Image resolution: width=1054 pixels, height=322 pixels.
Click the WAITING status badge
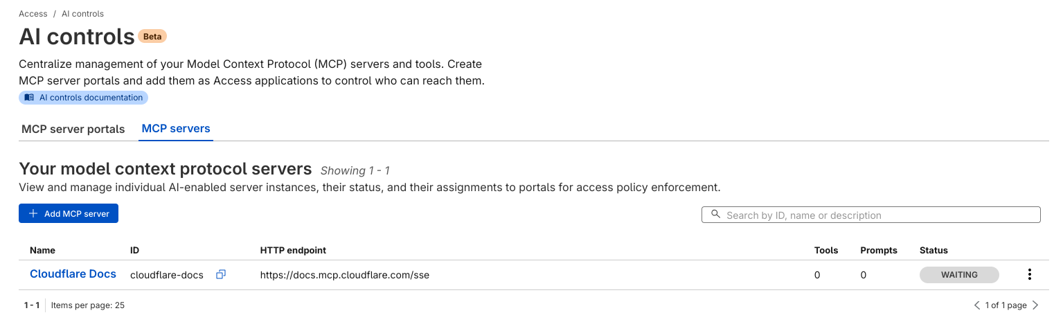(x=959, y=275)
